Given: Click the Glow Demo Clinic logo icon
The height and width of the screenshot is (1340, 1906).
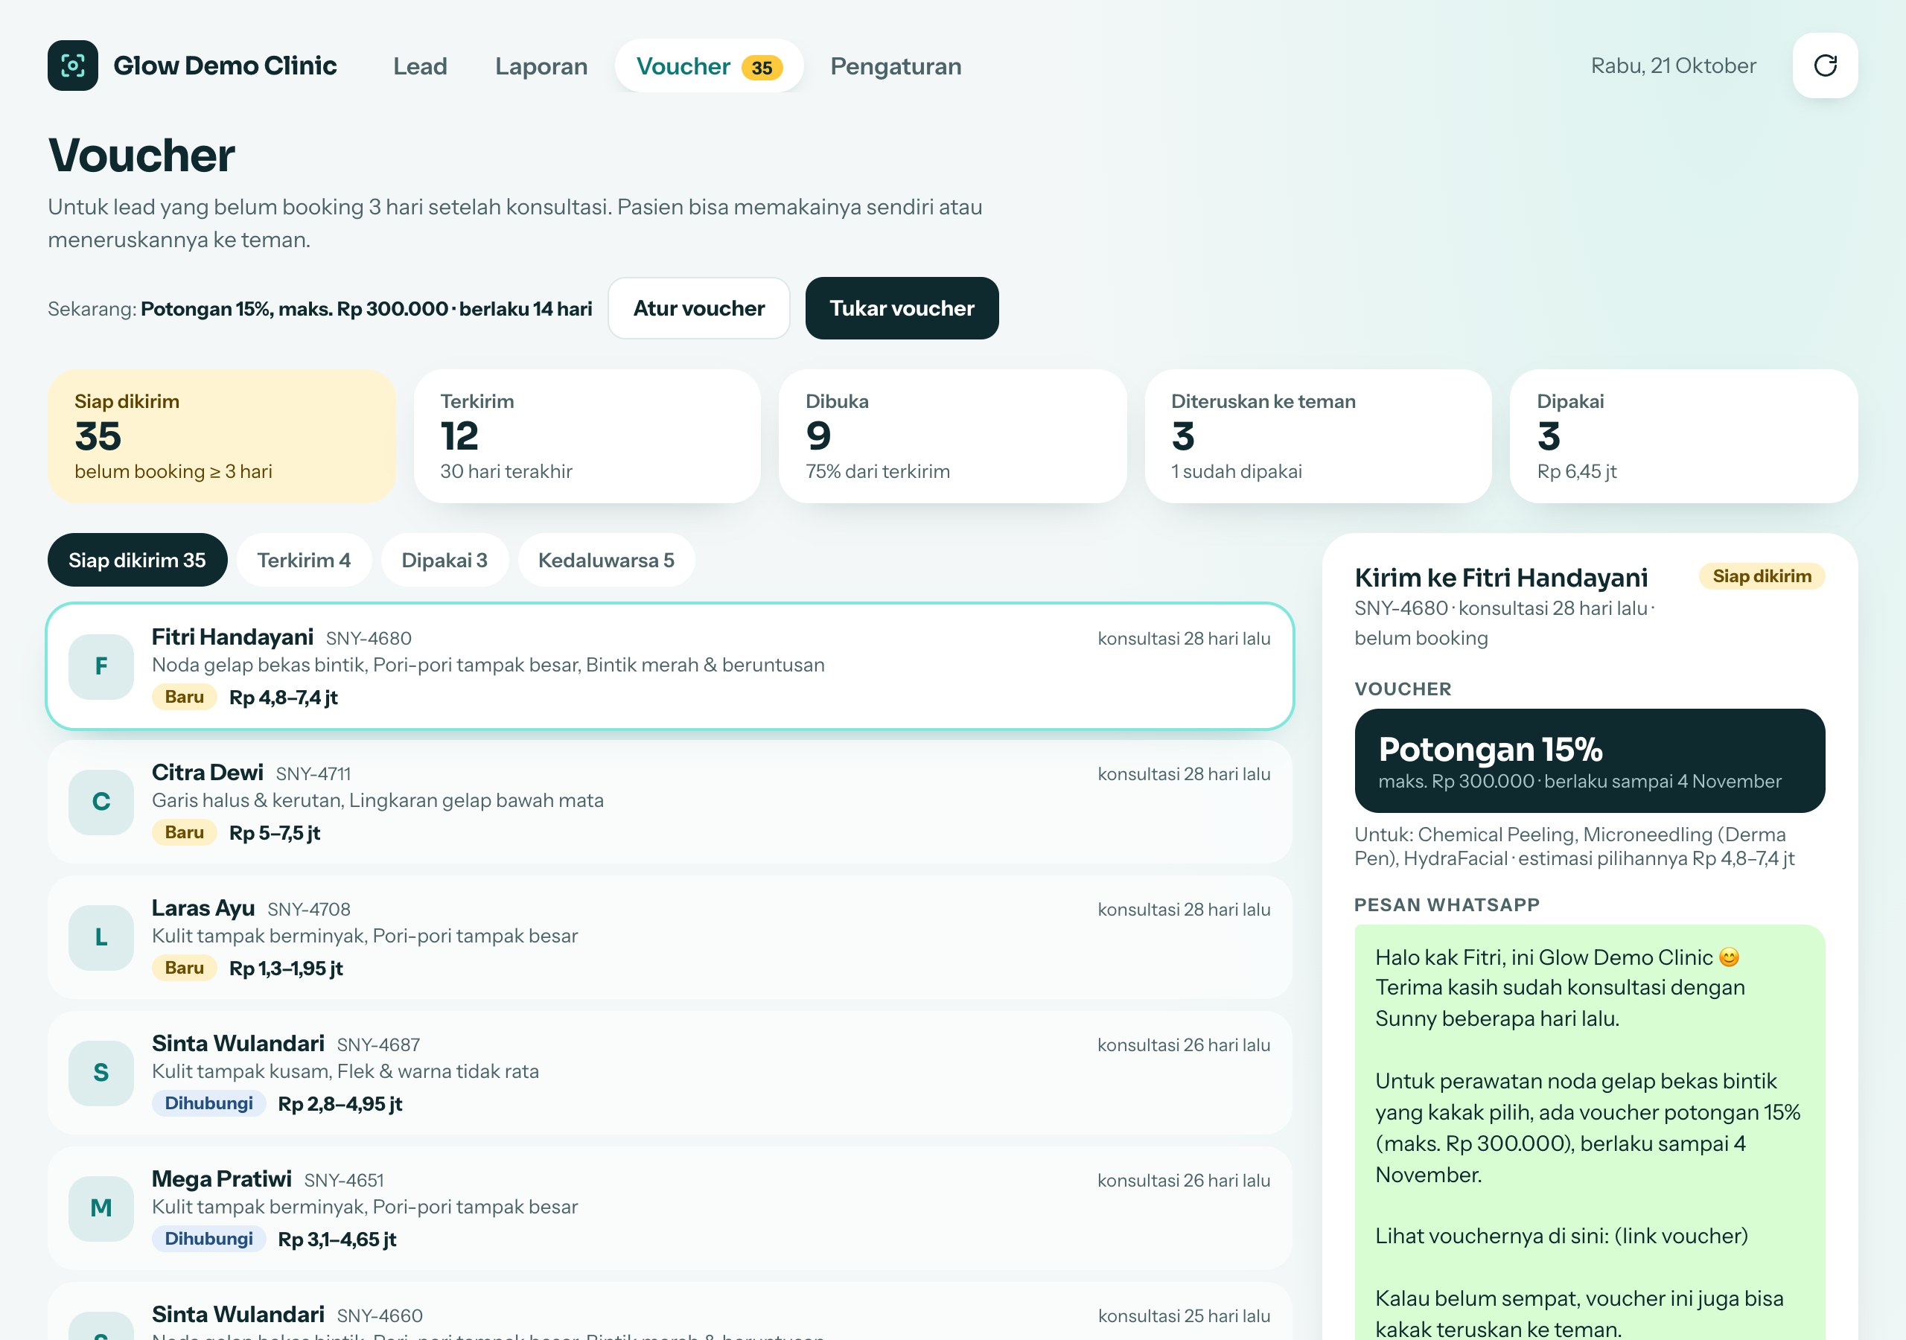Looking at the screenshot, I should click(72, 66).
